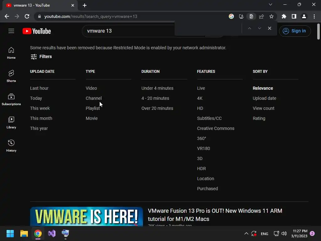Filter by Last hour upload date
Screen dimensions: 321x241
click(x=39, y=88)
